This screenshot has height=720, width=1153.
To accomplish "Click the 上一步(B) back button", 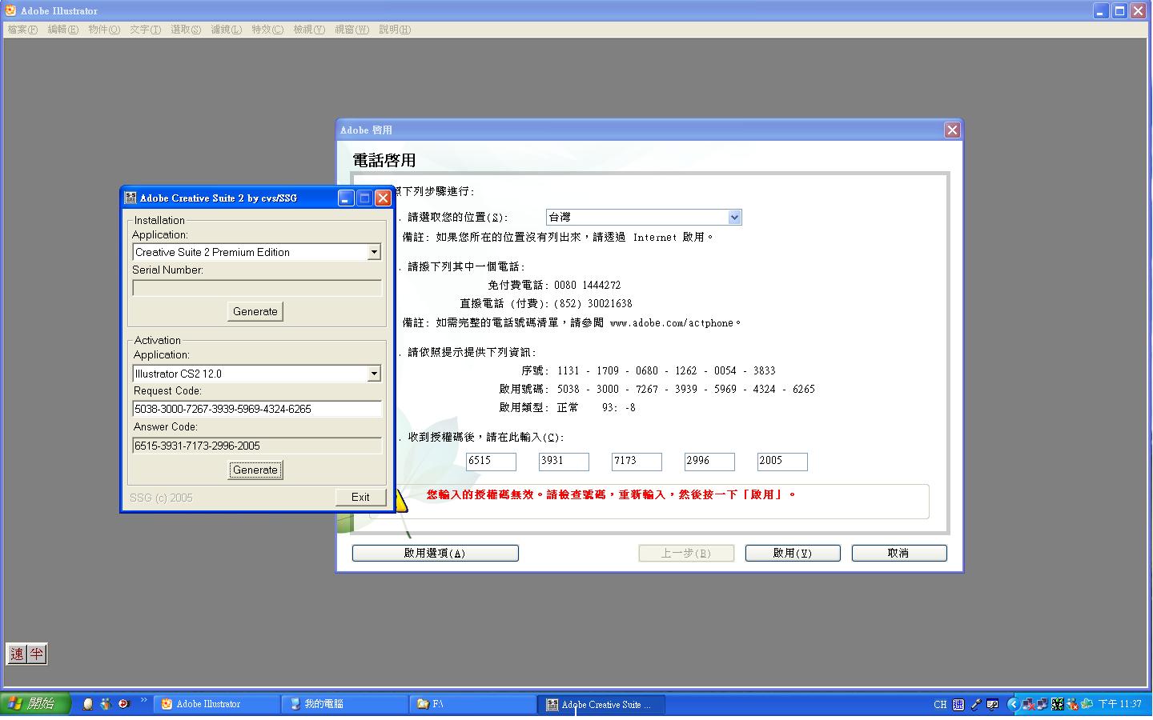I will (x=686, y=553).
